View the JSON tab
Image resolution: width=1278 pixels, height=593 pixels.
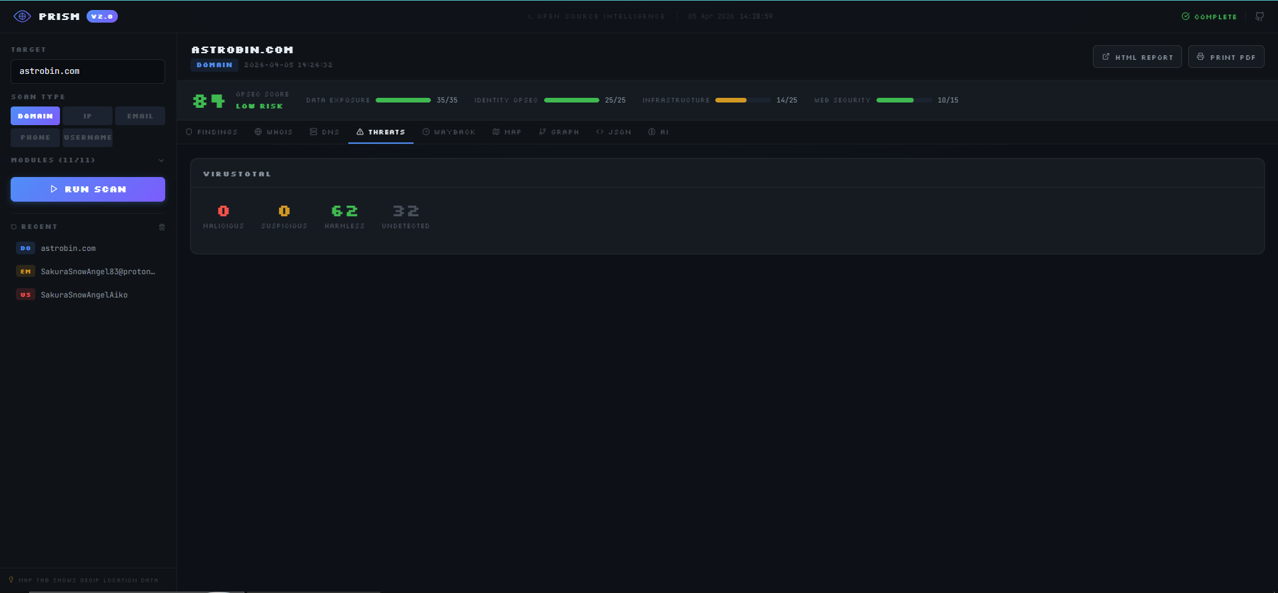pos(613,132)
